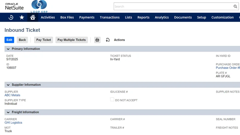Click the ticket status In-Yard
This screenshot has height=135, width=240.
coord(115,59)
